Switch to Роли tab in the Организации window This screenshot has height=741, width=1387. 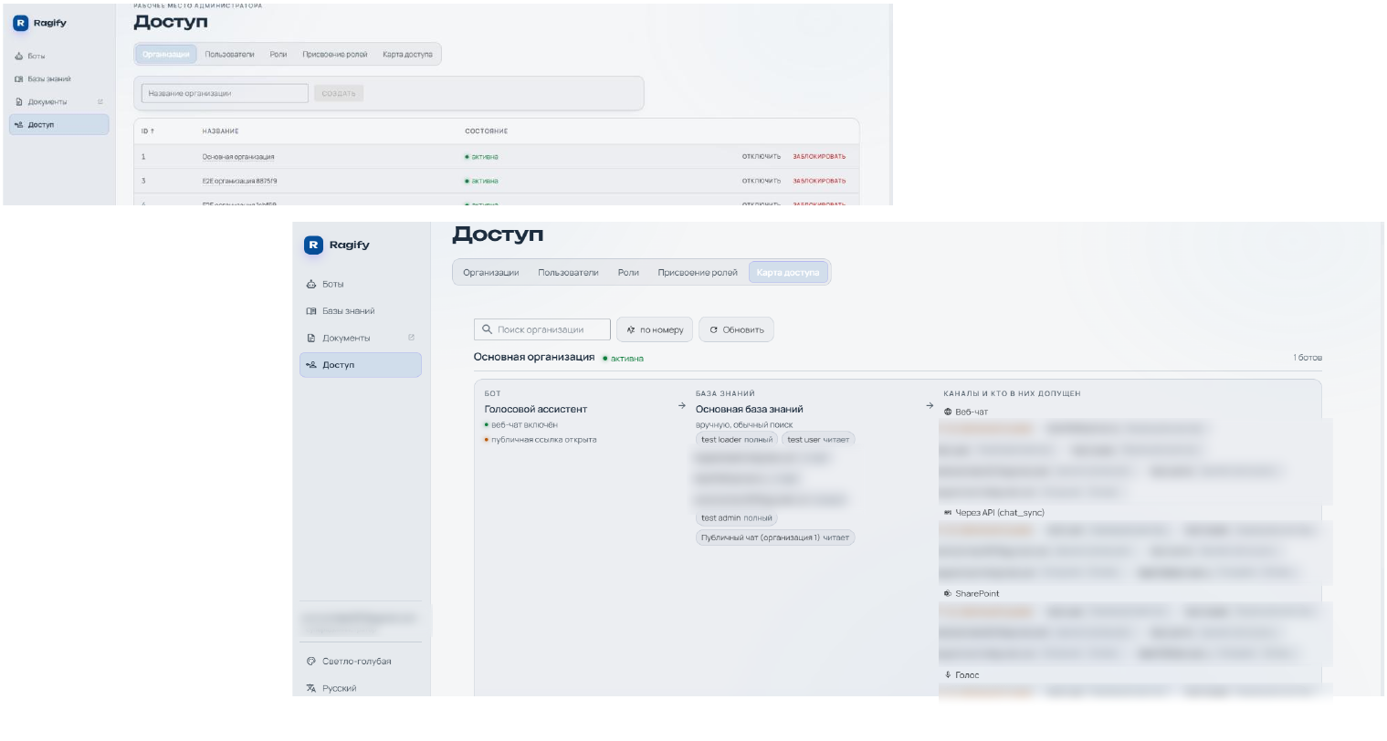(x=278, y=55)
